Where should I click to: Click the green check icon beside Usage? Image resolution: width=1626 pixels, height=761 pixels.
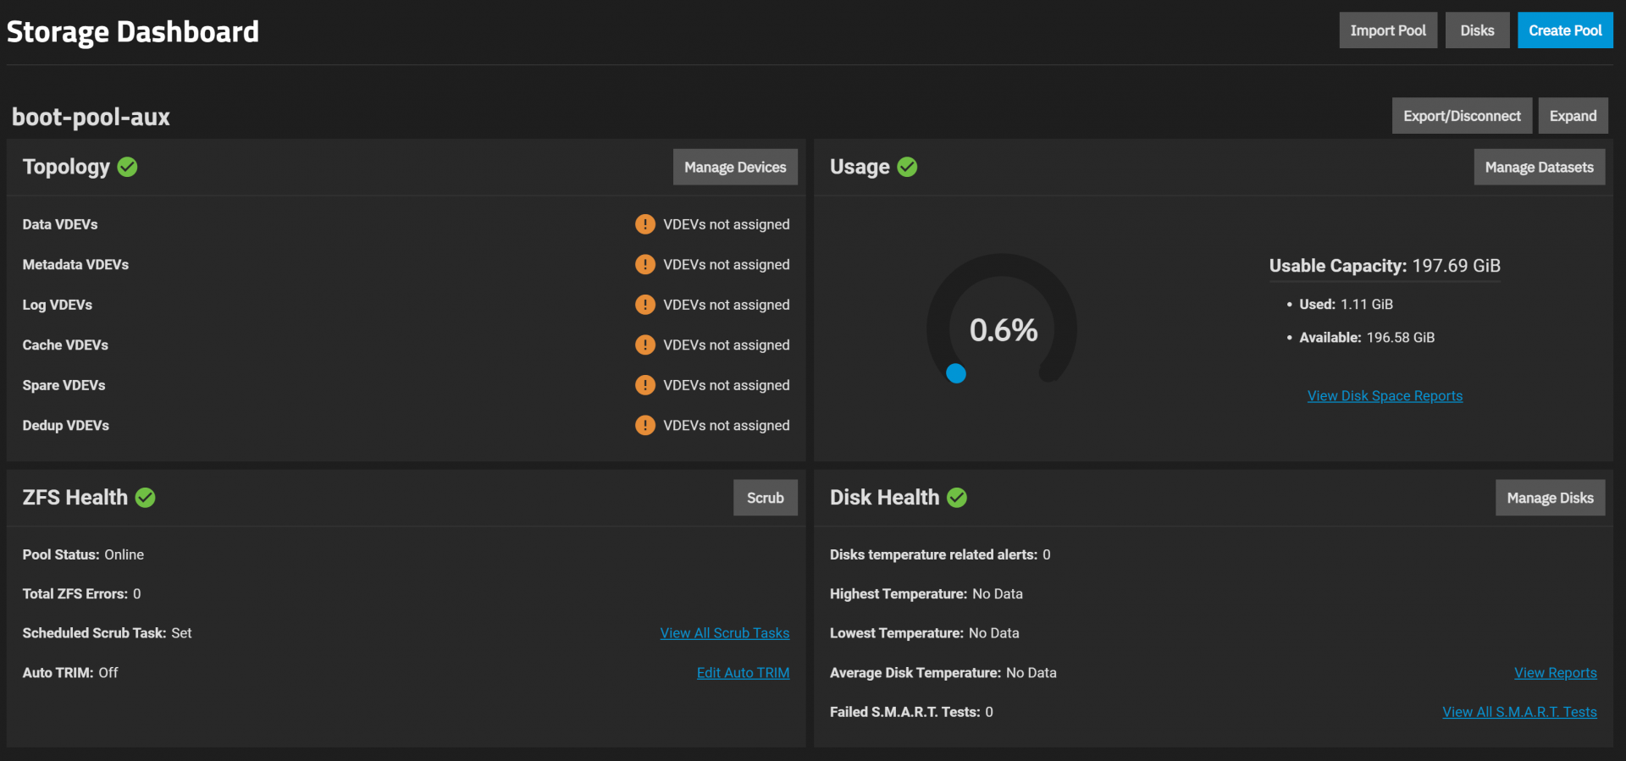[x=907, y=167]
